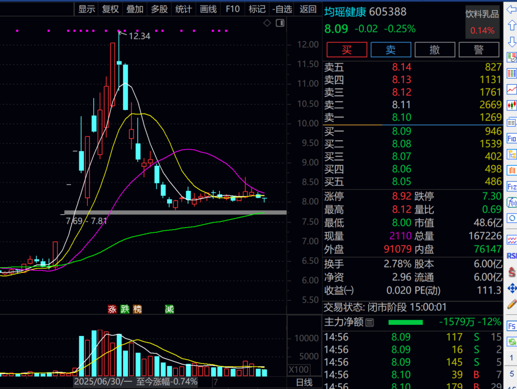Click the gray 7.69 - 7.81 support line

coord(175,213)
